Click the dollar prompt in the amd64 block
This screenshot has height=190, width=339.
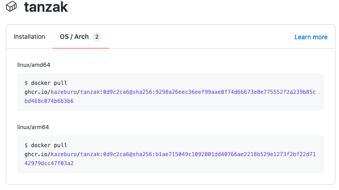coord(26,83)
